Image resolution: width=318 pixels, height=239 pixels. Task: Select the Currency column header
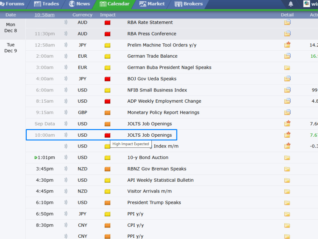[82, 15]
